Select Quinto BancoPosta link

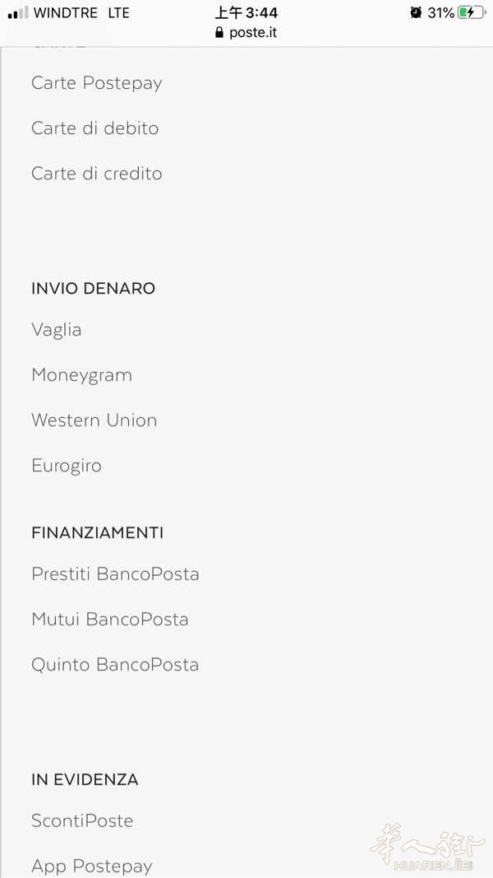(x=115, y=665)
